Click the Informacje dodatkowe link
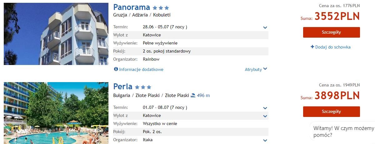The image size is (375, 144). tap(141, 69)
